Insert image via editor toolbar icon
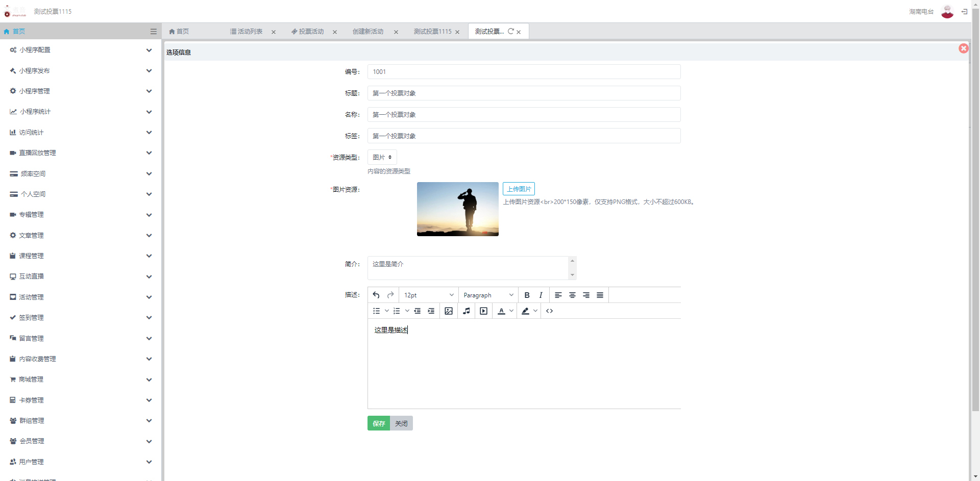980x481 pixels. (449, 311)
